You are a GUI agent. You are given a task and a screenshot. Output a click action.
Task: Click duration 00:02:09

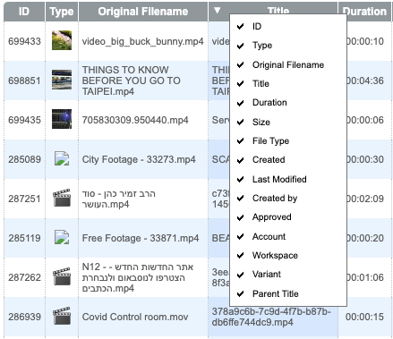pyautogui.click(x=364, y=199)
